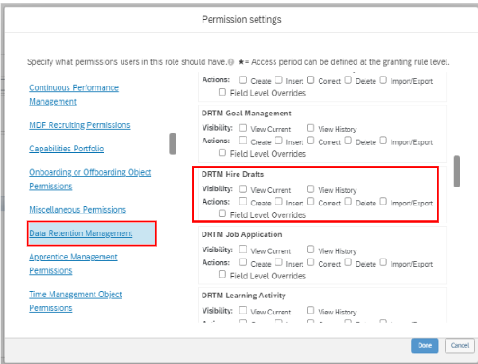The image size is (478, 364).
Task: Check Correct for DRTM Goal Management
Action: (311, 141)
